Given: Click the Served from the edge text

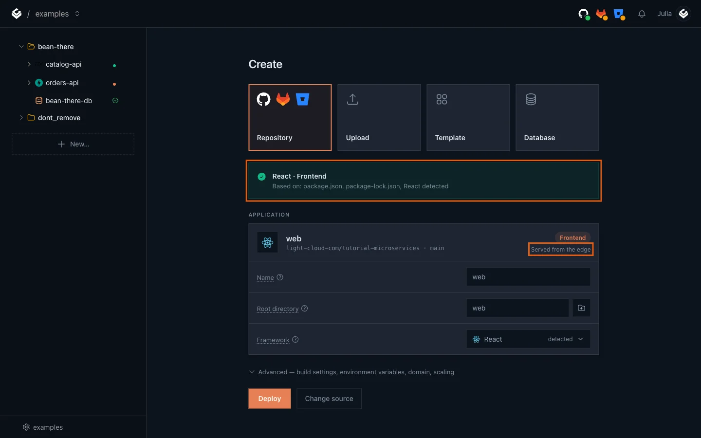Looking at the screenshot, I should (561, 250).
